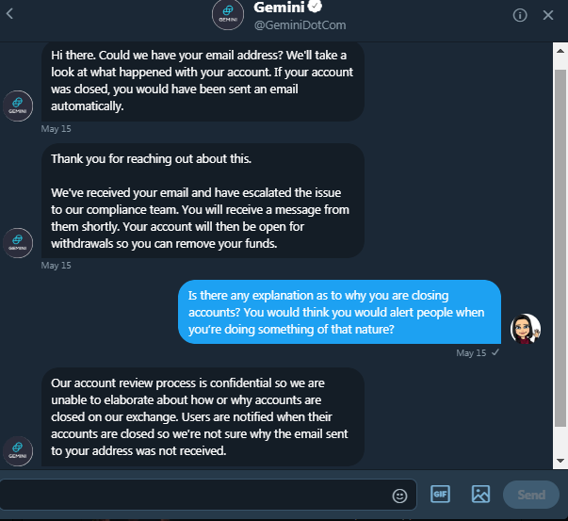Click scrollbar down arrow
Viewport: 568px width, 521px height.
pos(560,460)
